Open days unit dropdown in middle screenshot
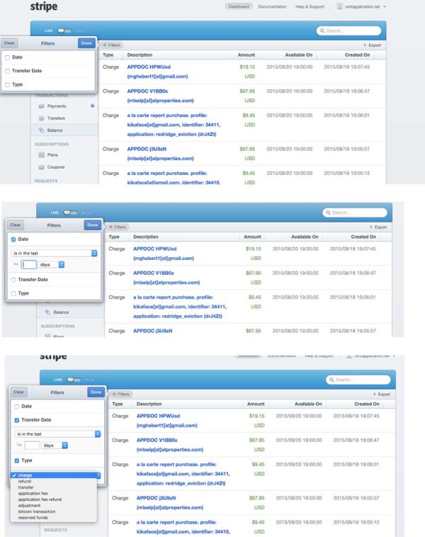The height and width of the screenshot is (537, 425). (x=52, y=264)
